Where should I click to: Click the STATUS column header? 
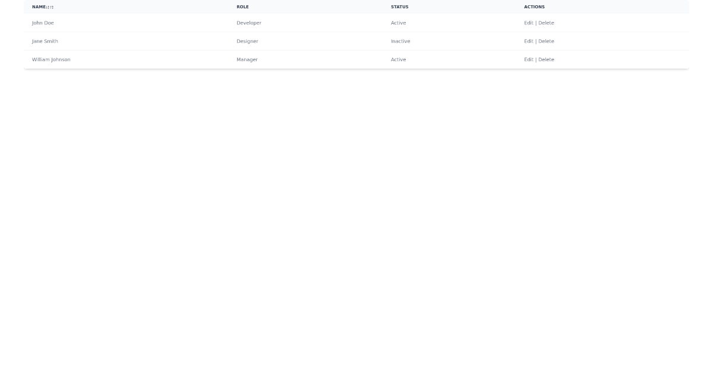click(400, 7)
